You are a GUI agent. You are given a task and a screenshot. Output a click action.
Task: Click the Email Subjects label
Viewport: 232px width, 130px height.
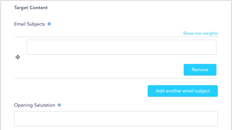30,24
